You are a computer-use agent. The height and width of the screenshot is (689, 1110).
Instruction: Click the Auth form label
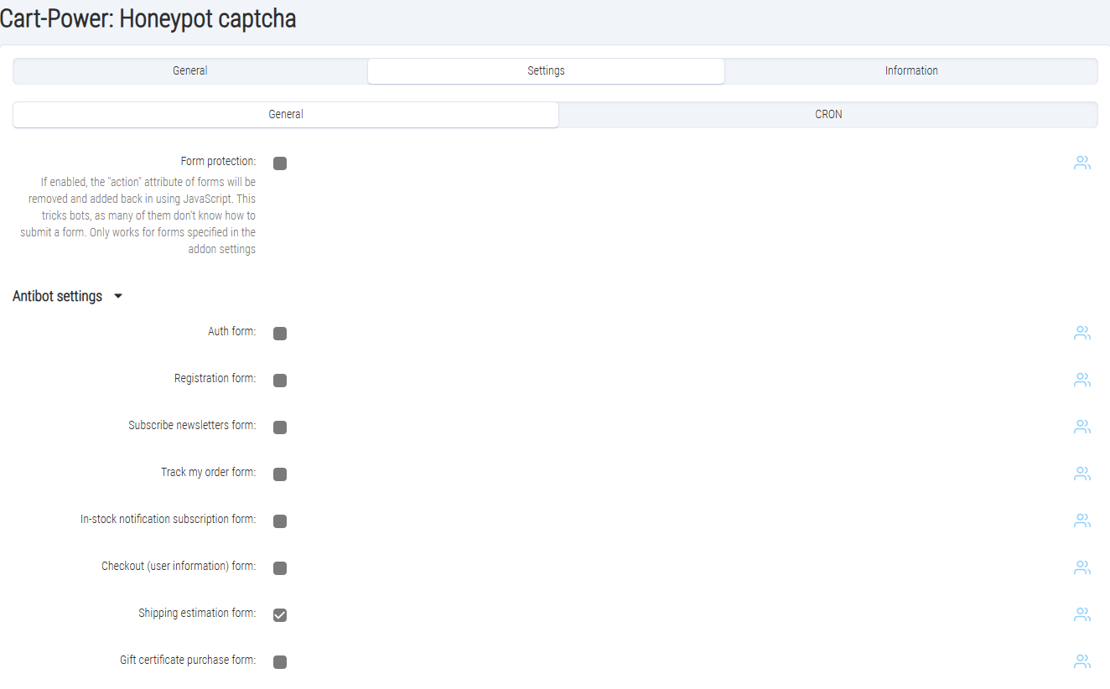tap(232, 331)
